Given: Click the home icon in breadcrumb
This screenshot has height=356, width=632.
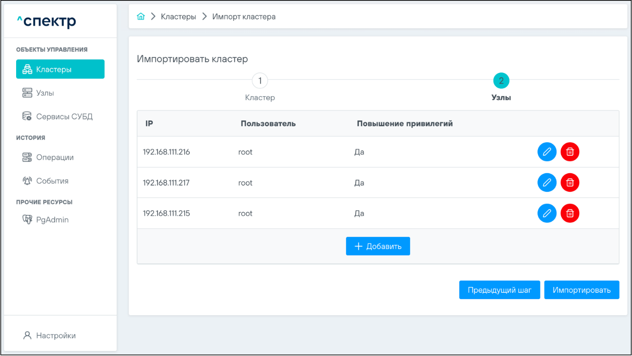Looking at the screenshot, I should click(141, 17).
